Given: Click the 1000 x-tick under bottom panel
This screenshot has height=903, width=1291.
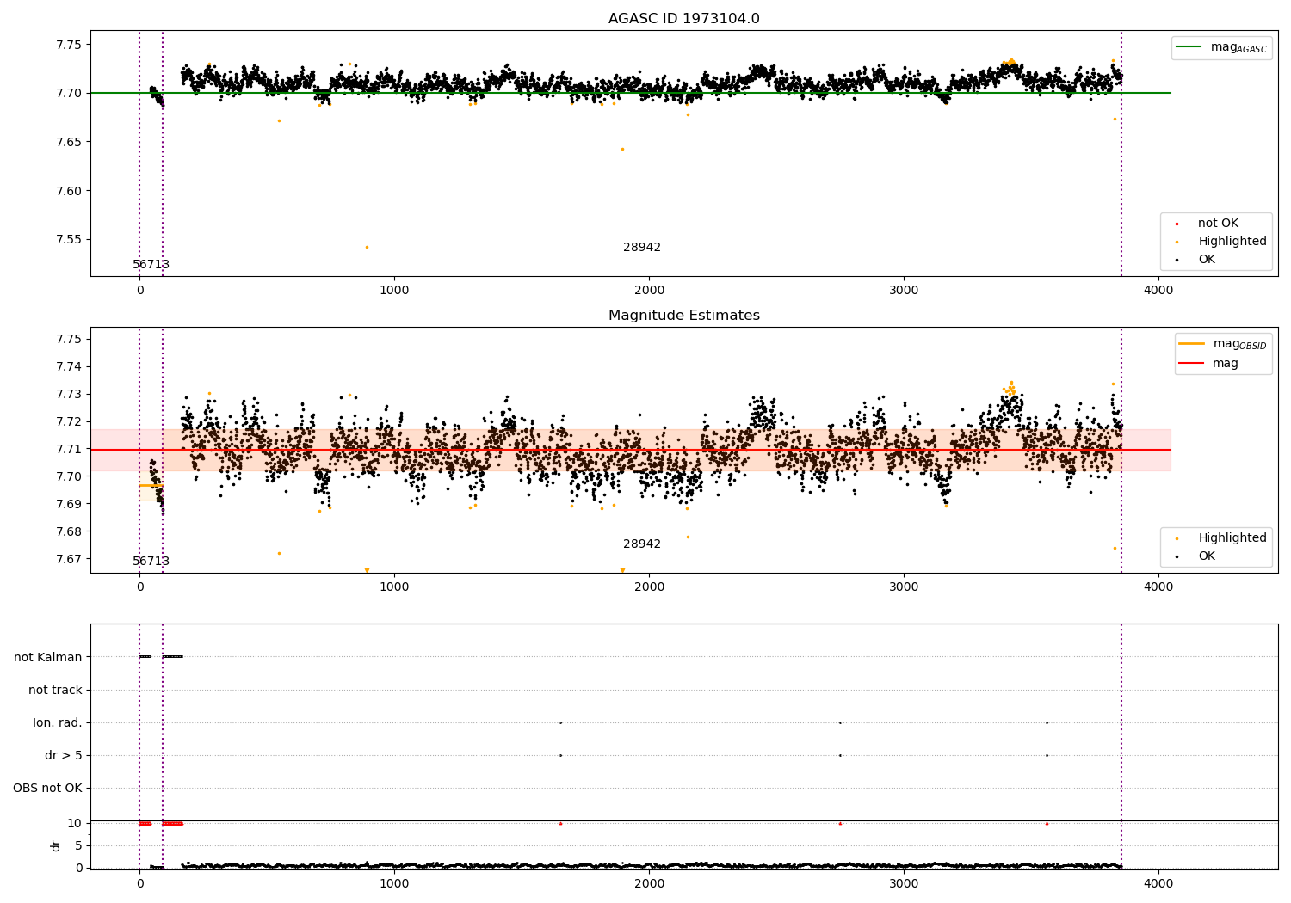Looking at the screenshot, I should tap(394, 882).
